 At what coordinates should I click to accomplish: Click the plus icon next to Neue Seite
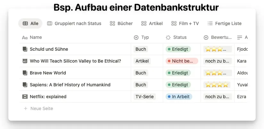[x=26, y=108]
